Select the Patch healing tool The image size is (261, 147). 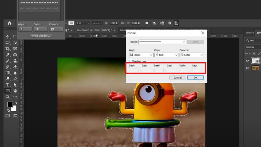point(15,54)
